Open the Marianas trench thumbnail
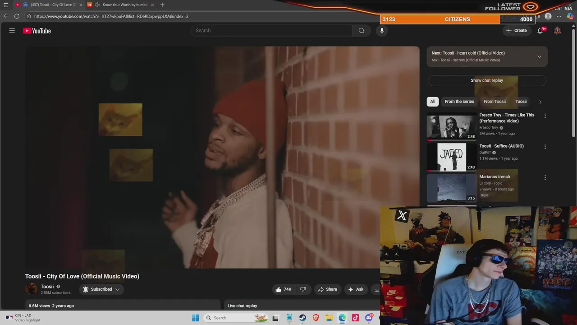This screenshot has height=325, width=577. click(x=452, y=188)
